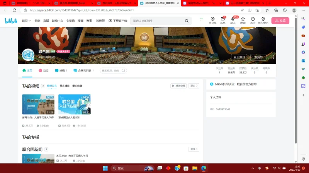Click 更多 next to TA的视频
This screenshot has width=309, height=173.
point(194,86)
